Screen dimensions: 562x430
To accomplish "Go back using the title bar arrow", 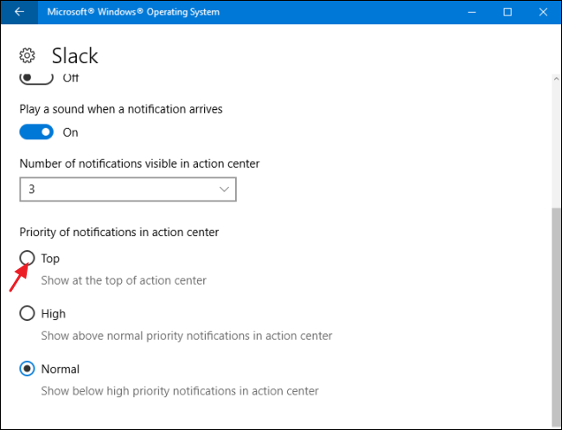I will click(x=19, y=12).
